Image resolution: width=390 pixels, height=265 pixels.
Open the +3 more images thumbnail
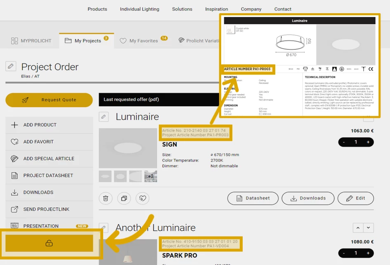click(x=151, y=176)
